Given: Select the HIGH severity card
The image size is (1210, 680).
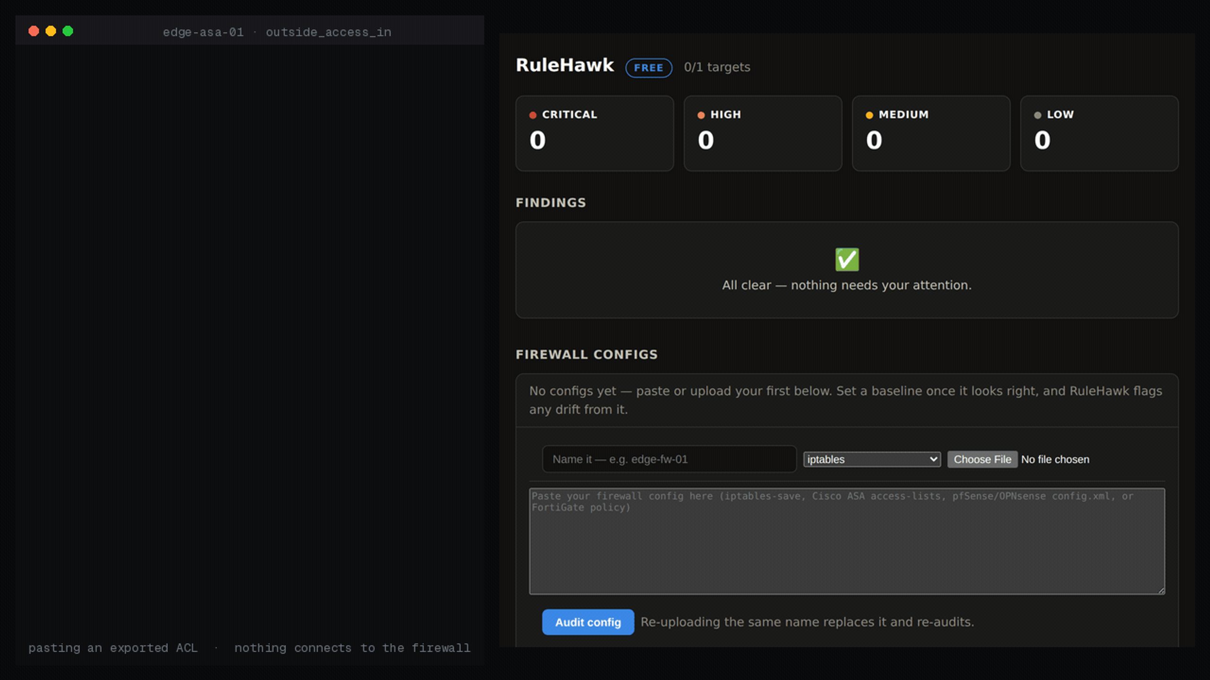Looking at the screenshot, I should [763, 133].
